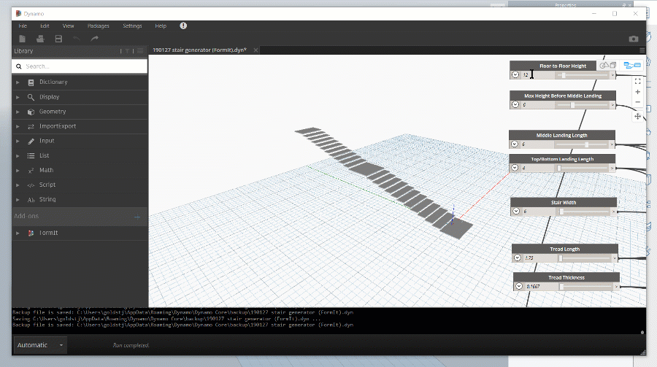Expand the Dictionary library category
This screenshot has height=367, width=657.
click(18, 82)
